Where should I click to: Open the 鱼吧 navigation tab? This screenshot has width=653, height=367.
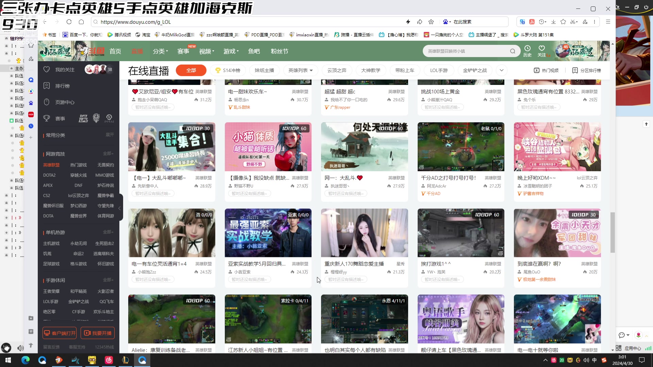tap(254, 51)
